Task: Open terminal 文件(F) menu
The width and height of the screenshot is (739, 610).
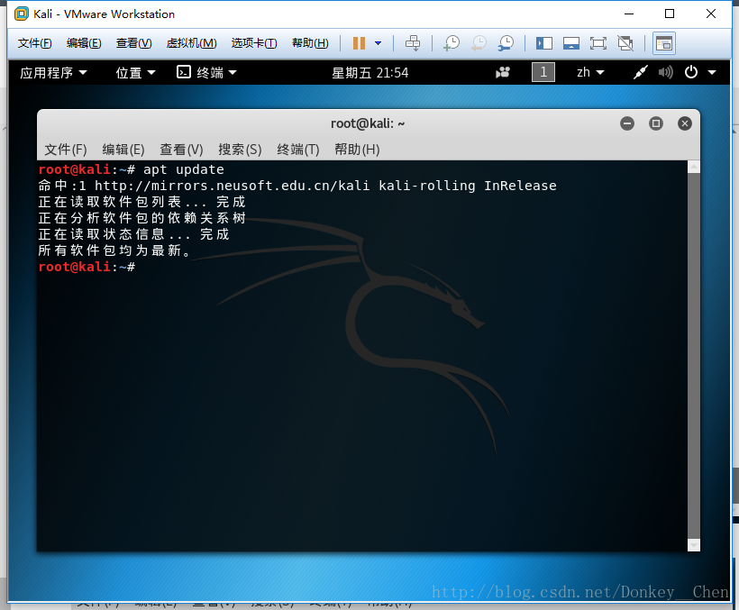Action: 66,150
